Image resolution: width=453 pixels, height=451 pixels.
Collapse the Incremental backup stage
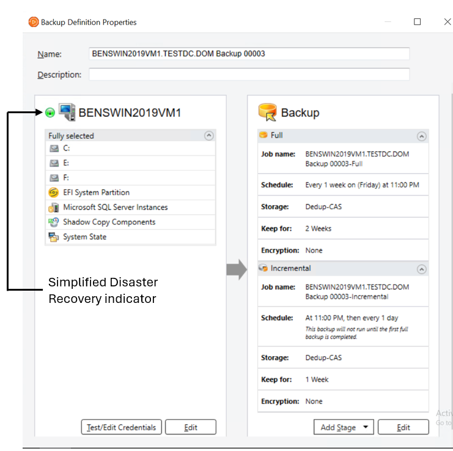(x=422, y=269)
